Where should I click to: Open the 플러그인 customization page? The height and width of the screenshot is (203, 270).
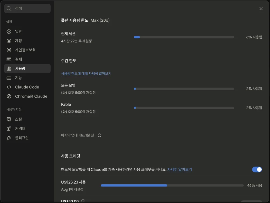(27, 138)
